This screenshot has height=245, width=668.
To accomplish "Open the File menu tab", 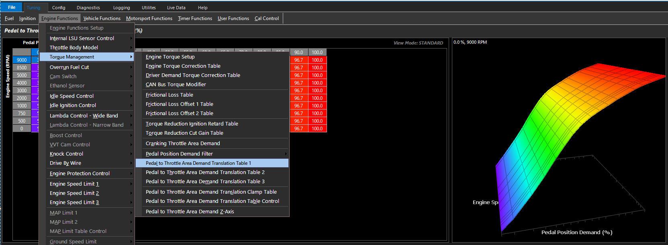I will pos(12,7).
